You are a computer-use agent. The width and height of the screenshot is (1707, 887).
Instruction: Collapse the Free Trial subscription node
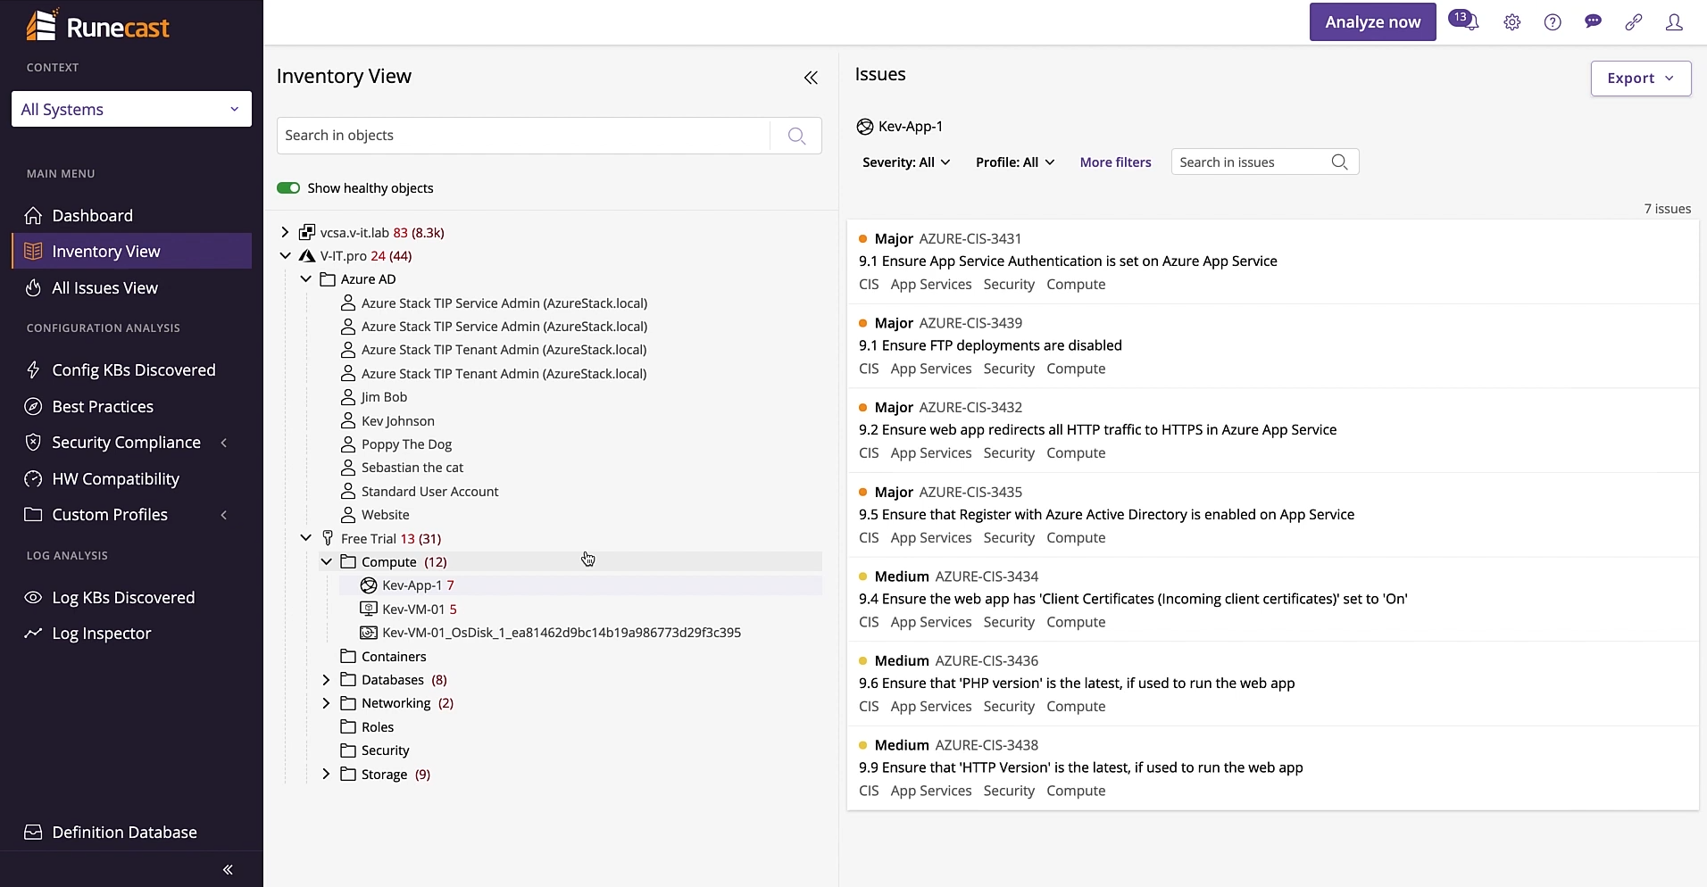click(305, 538)
